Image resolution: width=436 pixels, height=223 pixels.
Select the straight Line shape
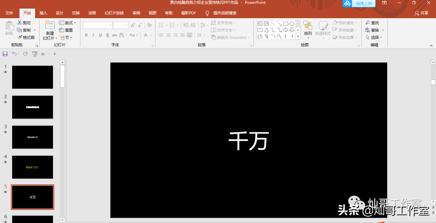[x=273, y=24]
